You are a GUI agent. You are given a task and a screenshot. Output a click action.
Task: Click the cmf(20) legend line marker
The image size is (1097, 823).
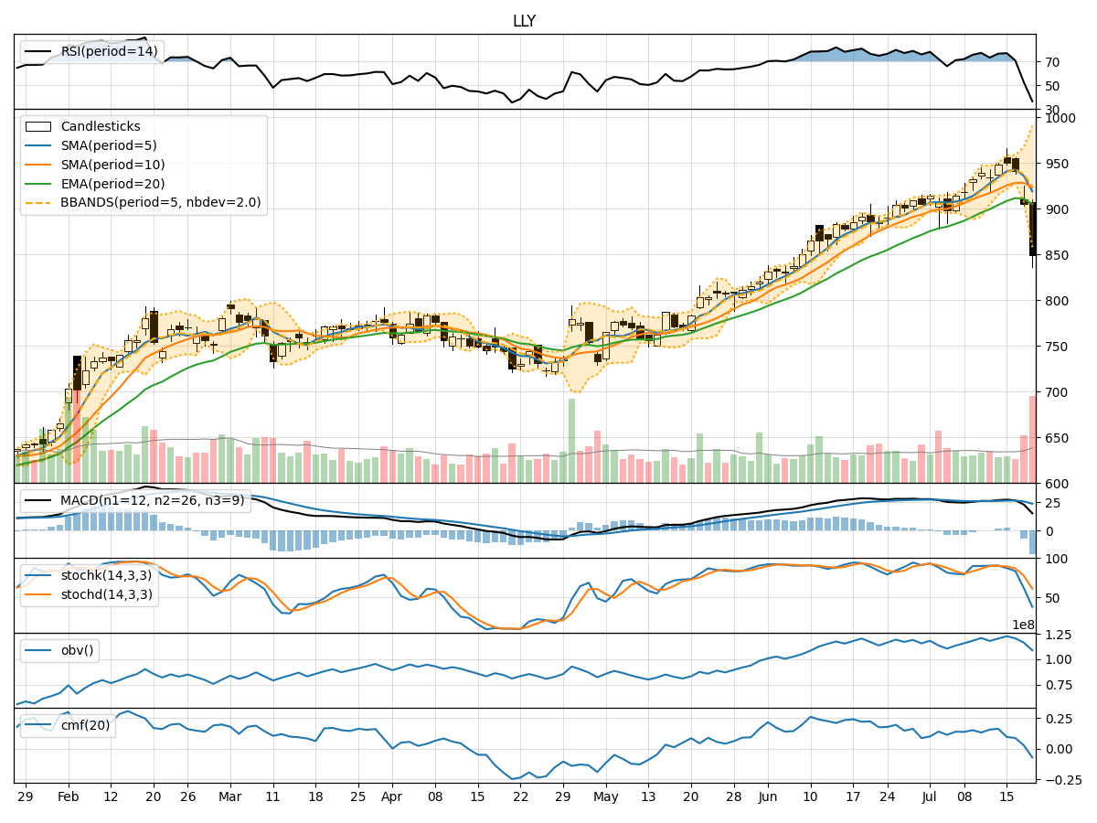click(38, 725)
